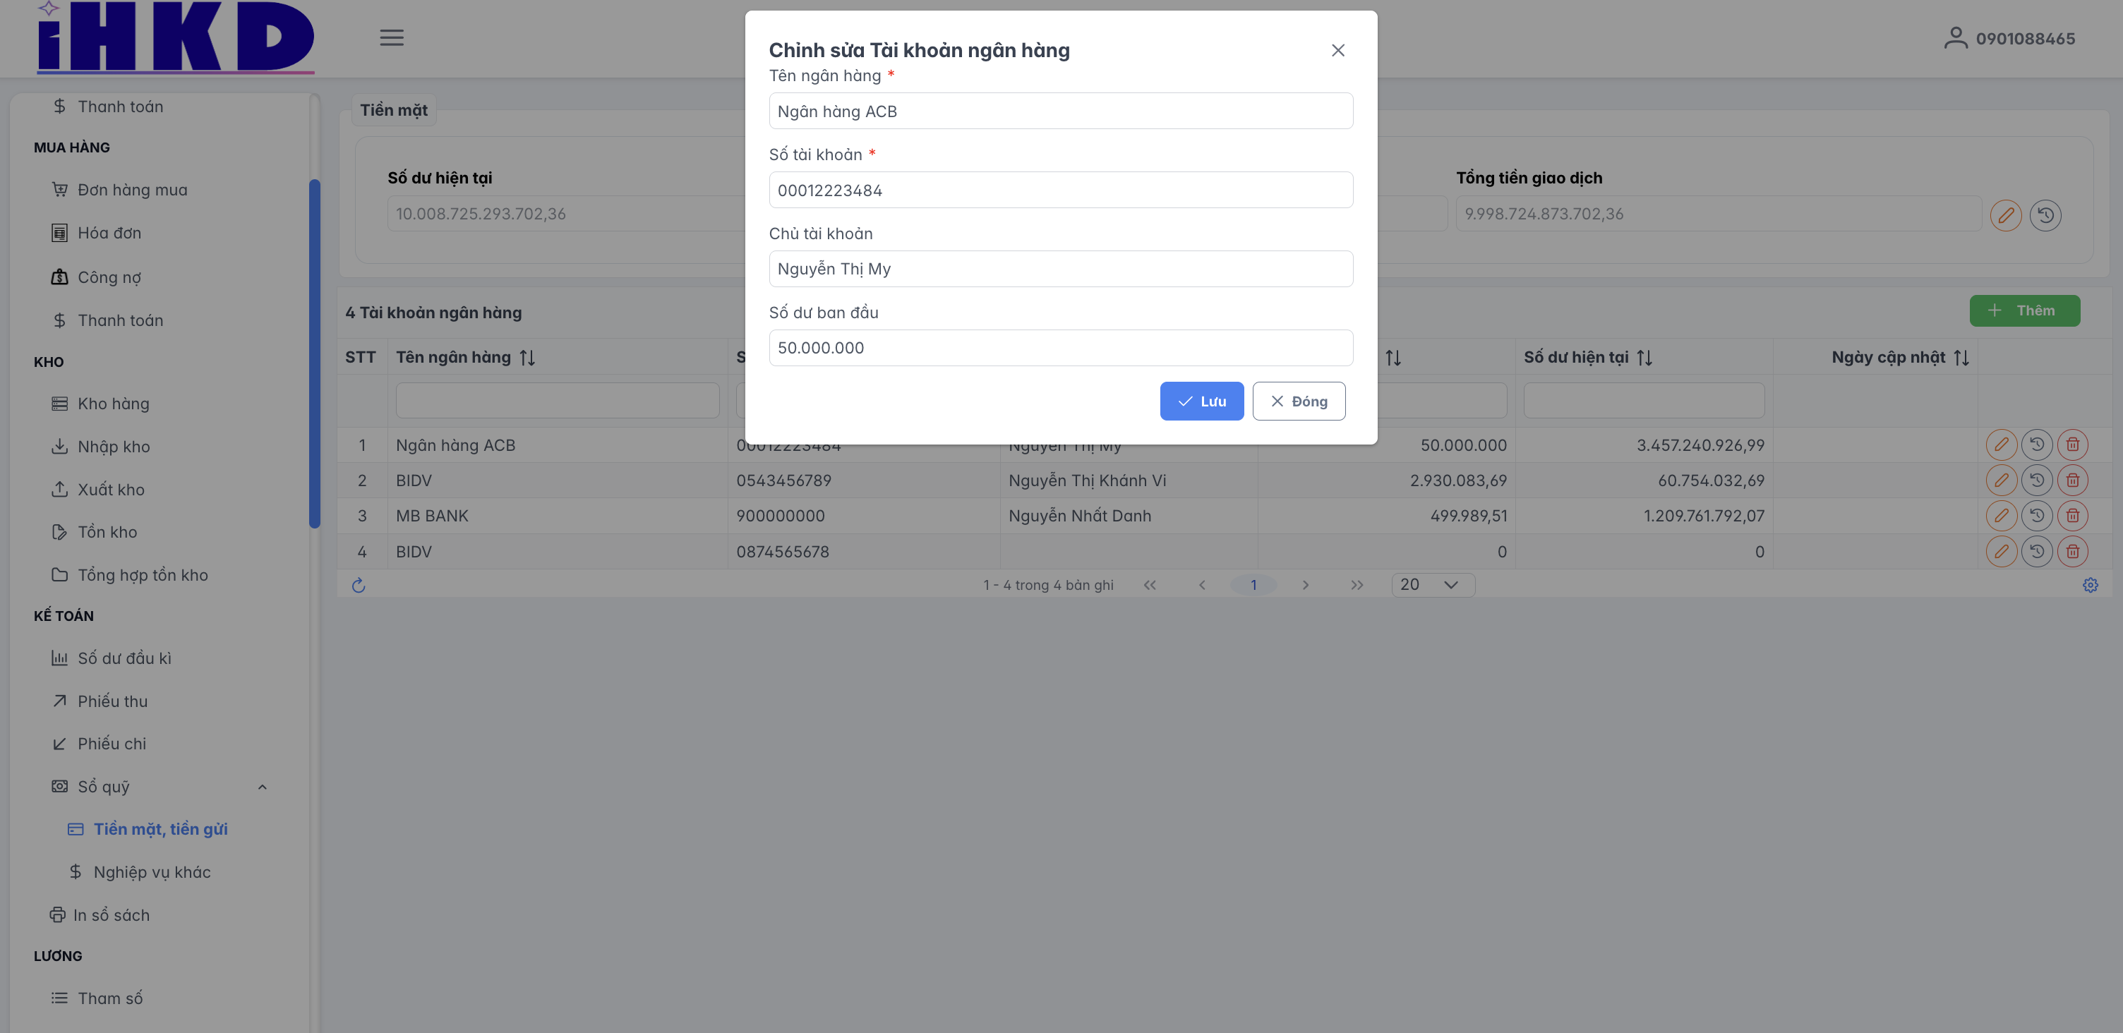Open Nghiệp vụ khác submenu item
The image size is (2123, 1033).
coord(152,872)
